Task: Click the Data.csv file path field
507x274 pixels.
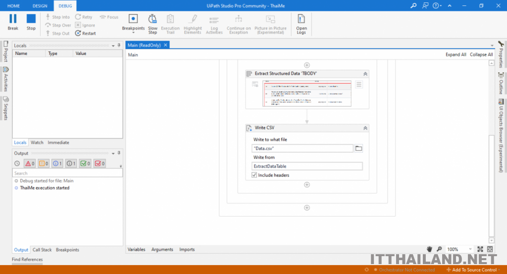Action: pos(303,149)
